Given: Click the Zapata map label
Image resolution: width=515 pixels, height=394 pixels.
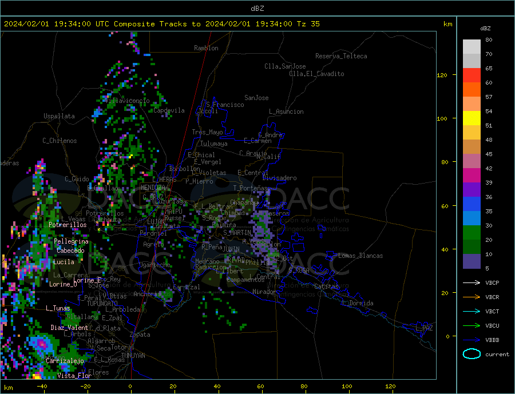Looking at the screenshot, I should (x=140, y=335).
